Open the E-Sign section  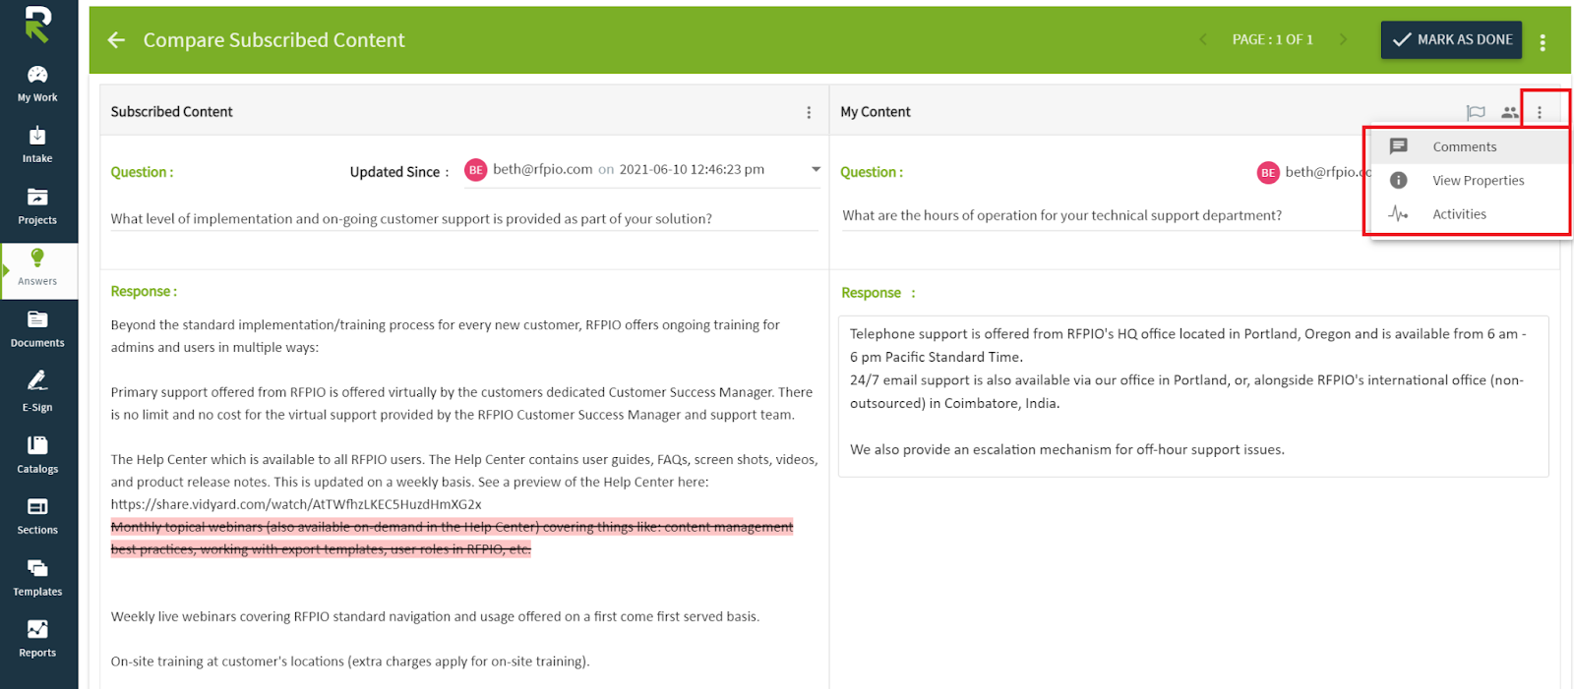click(x=37, y=392)
